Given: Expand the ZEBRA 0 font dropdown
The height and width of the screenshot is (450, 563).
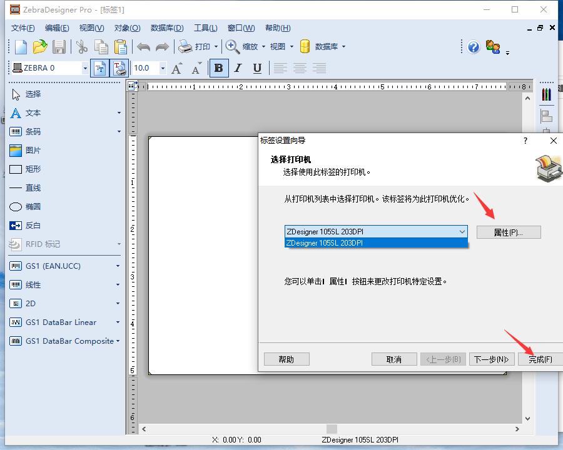Looking at the screenshot, I should pyautogui.click(x=85, y=68).
